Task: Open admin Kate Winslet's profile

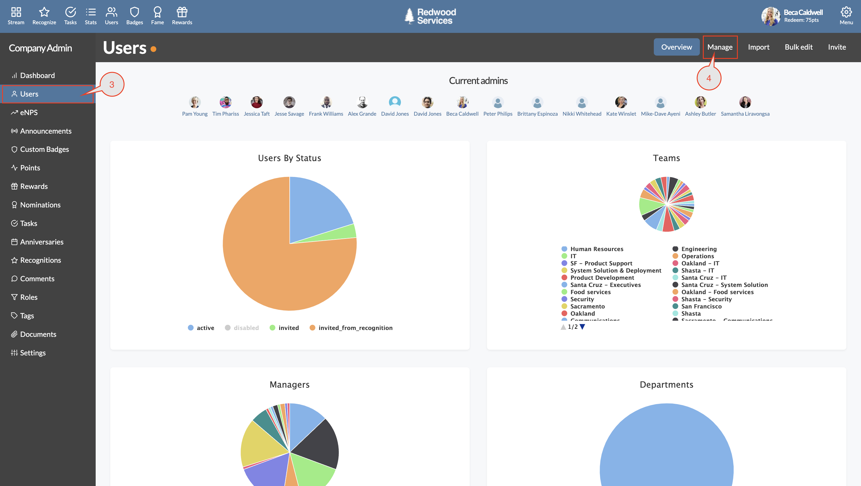Action: click(x=621, y=106)
